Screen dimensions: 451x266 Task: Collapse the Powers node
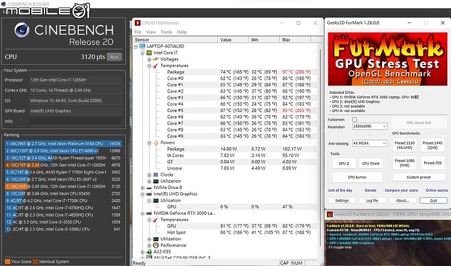(x=149, y=143)
